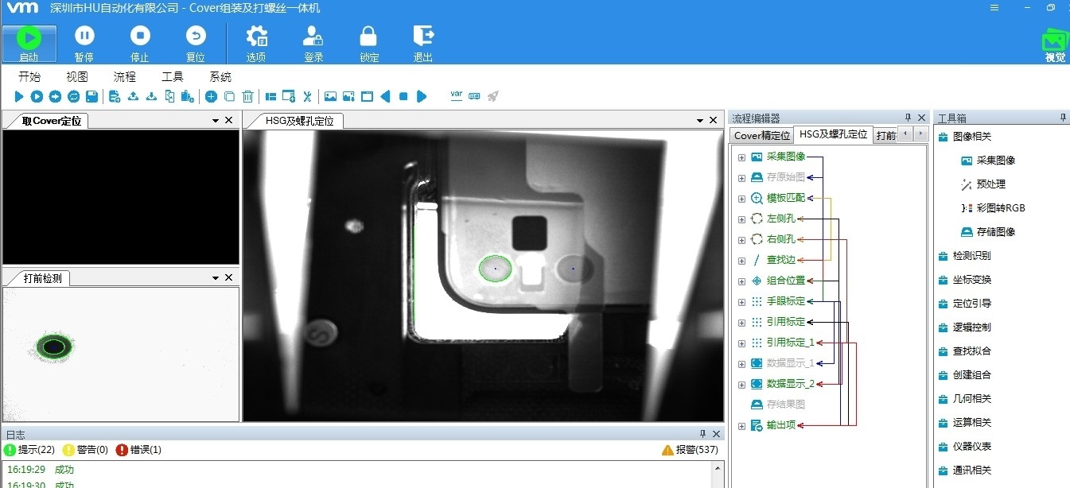Click the wrench tools icon in toolbar
The image size is (1070, 488).
(308, 97)
